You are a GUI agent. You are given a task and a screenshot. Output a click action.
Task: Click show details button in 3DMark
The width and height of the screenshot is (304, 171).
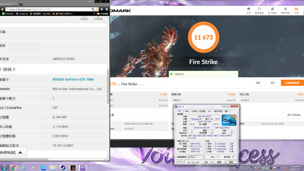click(x=294, y=115)
